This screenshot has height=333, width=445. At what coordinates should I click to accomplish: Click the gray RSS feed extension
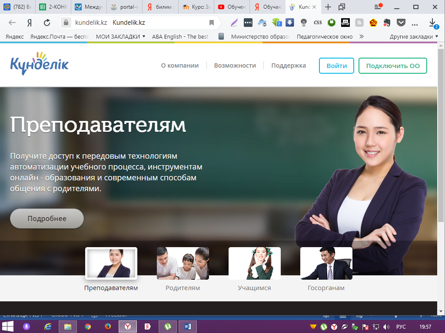pos(359,23)
